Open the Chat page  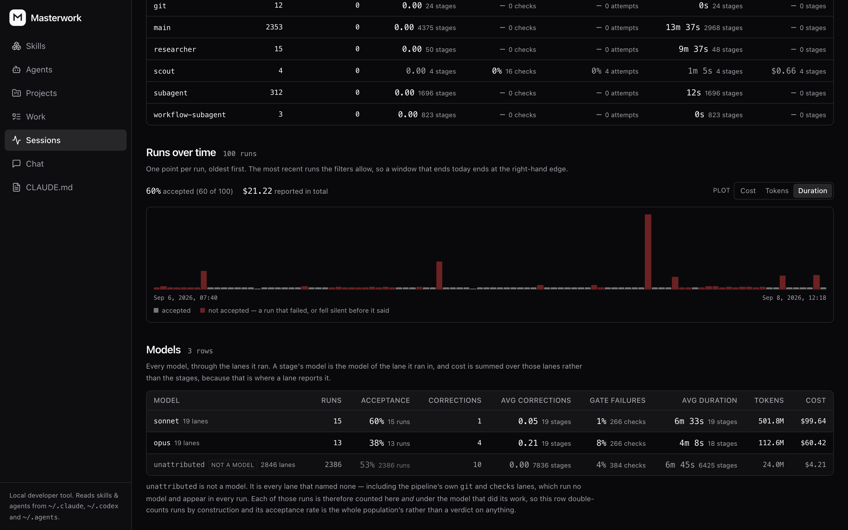tap(66, 164)
